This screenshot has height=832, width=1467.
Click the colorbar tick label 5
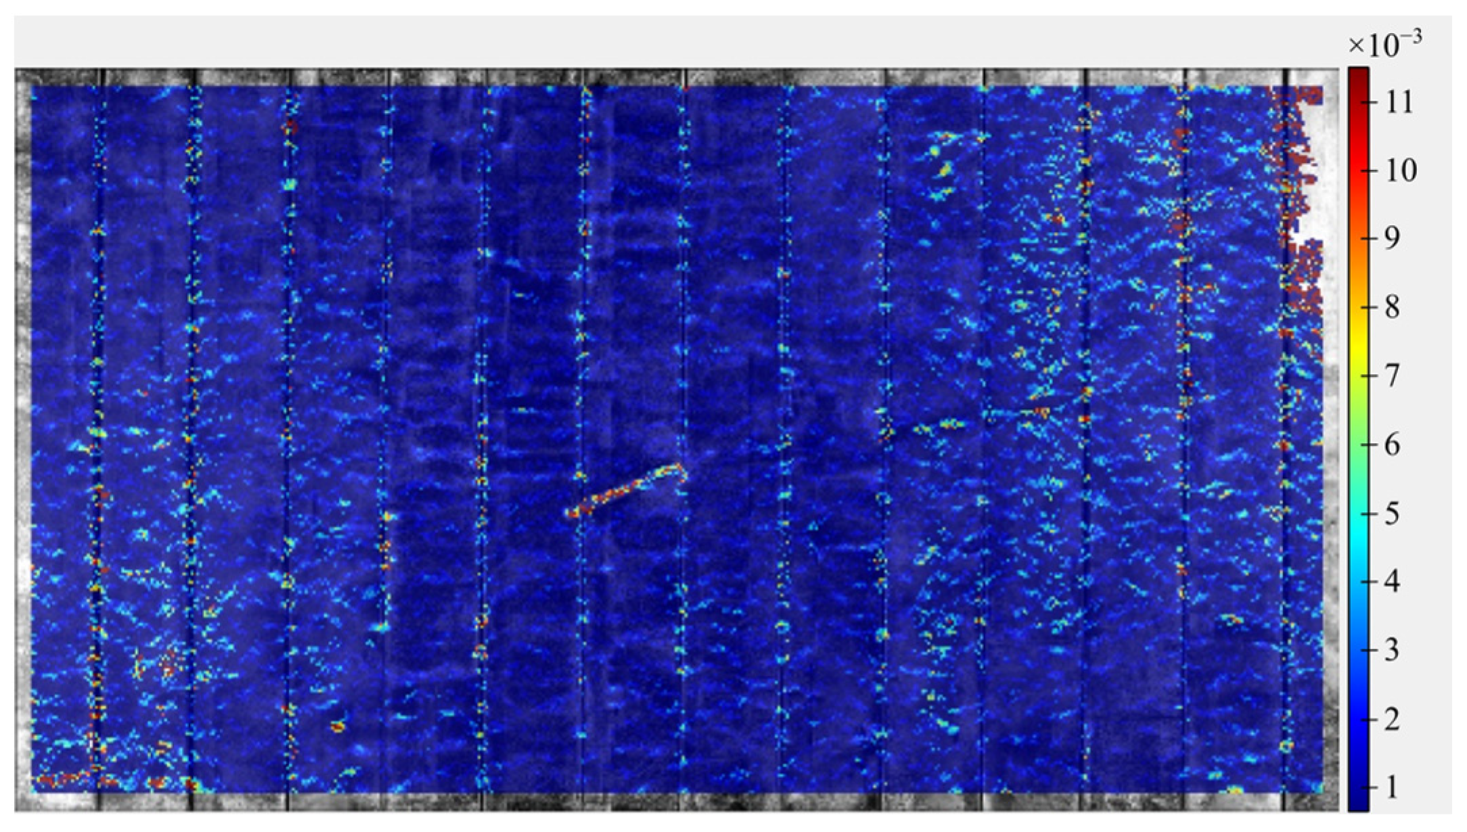1392,513
